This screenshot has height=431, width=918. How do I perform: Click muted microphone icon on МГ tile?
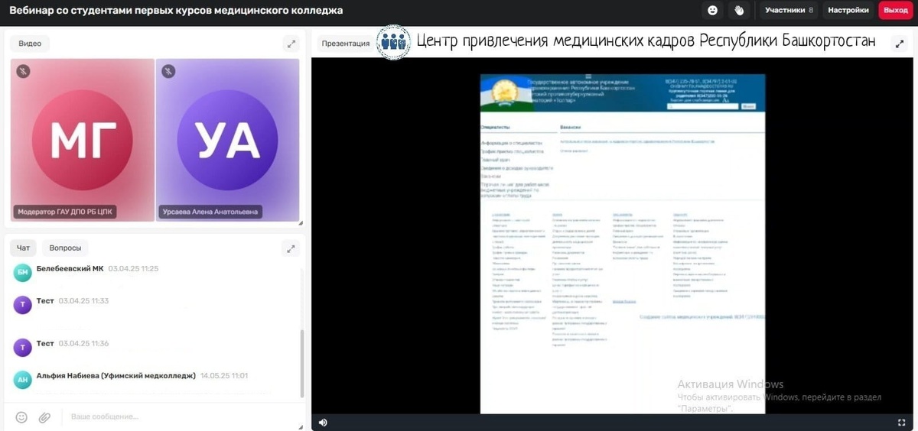click(24, 71)
